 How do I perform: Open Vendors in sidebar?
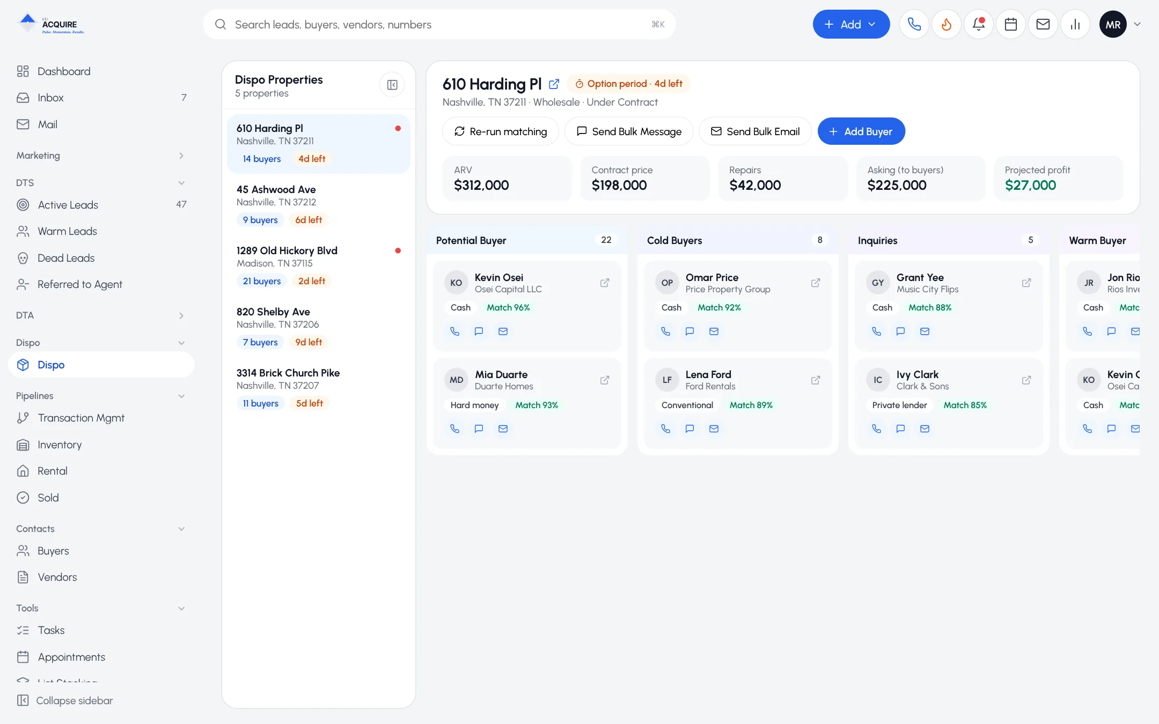coord(100,578)
